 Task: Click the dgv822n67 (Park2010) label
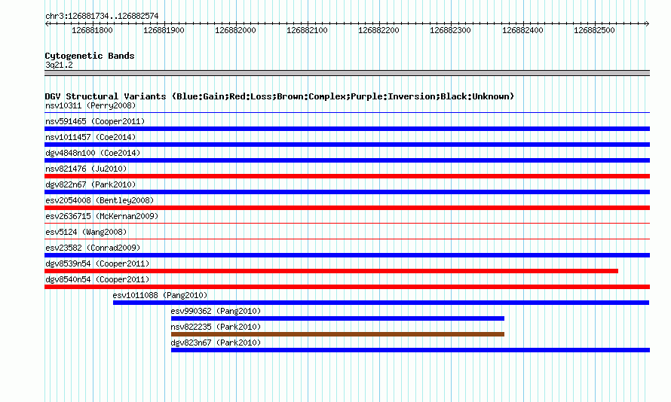(90, 184)
